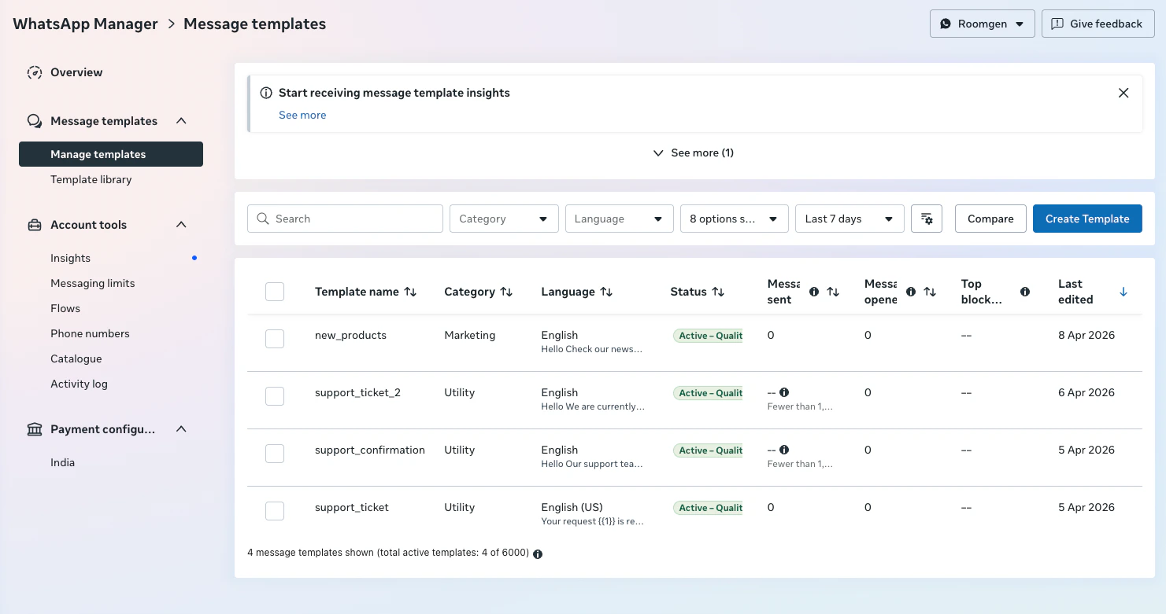Go to Template library in the sidebar
Screen dimensions: 1166x614
click(91, 179)
